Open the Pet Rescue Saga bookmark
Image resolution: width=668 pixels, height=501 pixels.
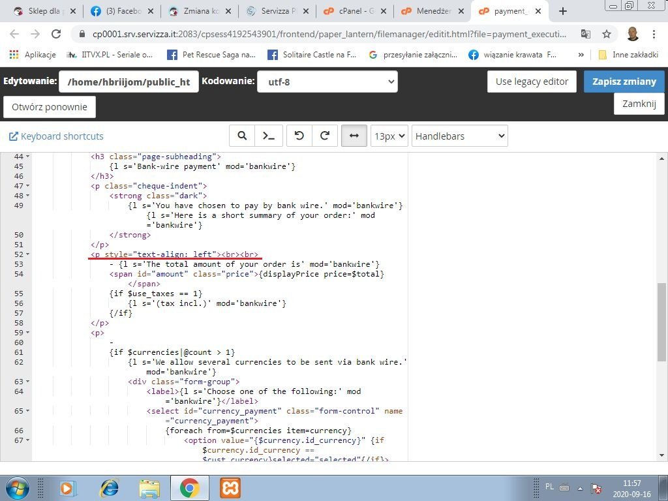tap(211, 55)
